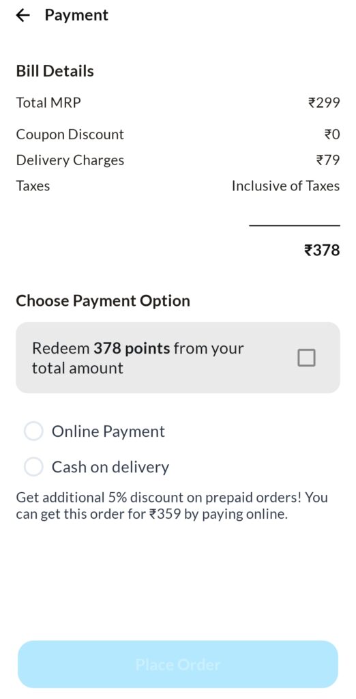Viewport: 356px width, 699px height.
Task: Tap the Total MRP label
Action: tap(48, 103)
